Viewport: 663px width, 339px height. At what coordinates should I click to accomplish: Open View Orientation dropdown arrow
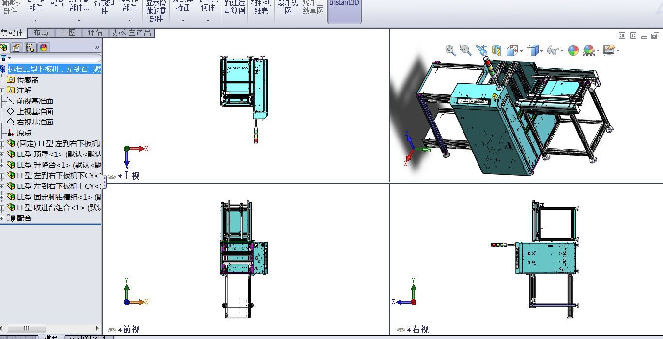tap(521, 51)
